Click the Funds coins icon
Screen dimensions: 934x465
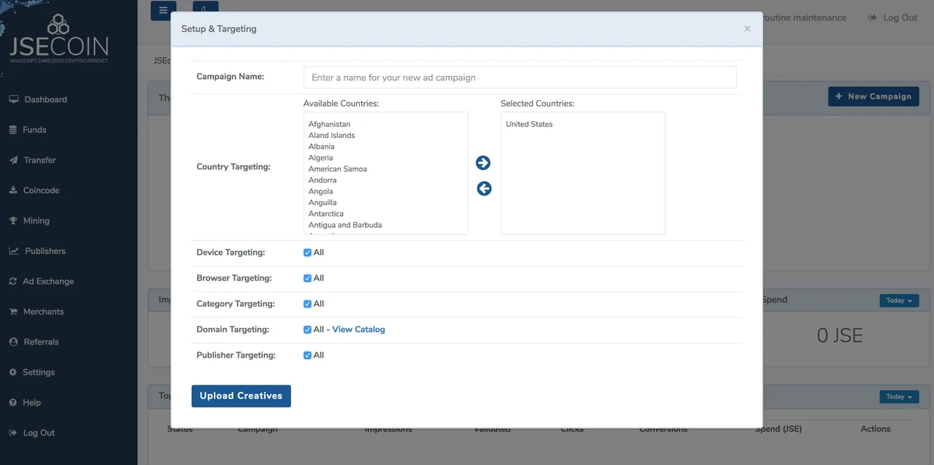(13, 130)
